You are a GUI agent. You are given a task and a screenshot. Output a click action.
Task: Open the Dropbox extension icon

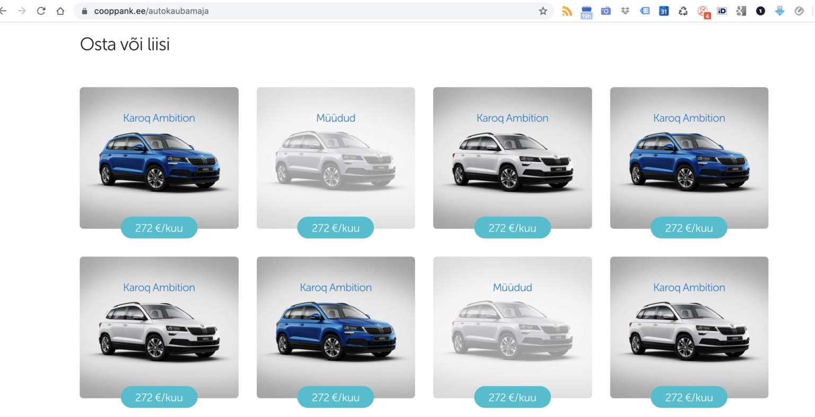(625, 11)
